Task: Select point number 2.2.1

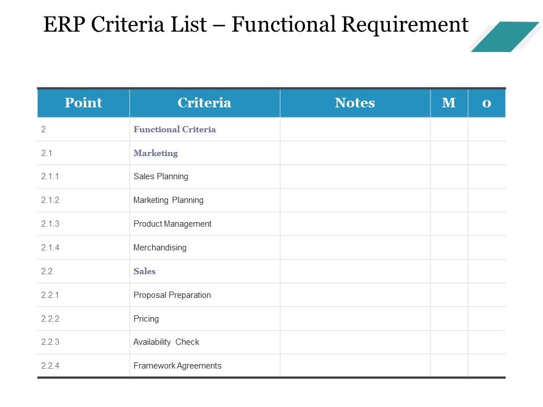Action: 84,295
